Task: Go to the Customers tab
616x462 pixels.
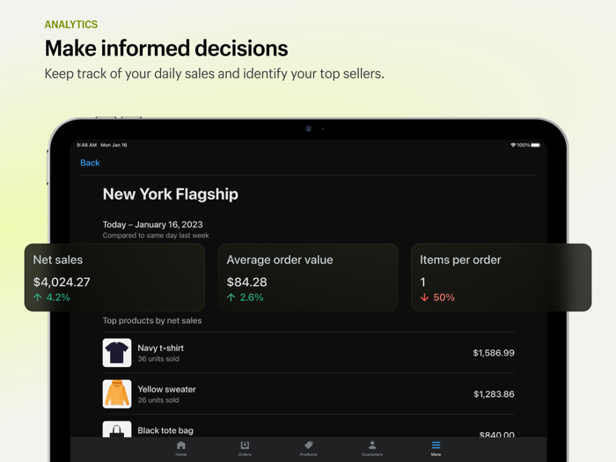Action: [372, 448]
